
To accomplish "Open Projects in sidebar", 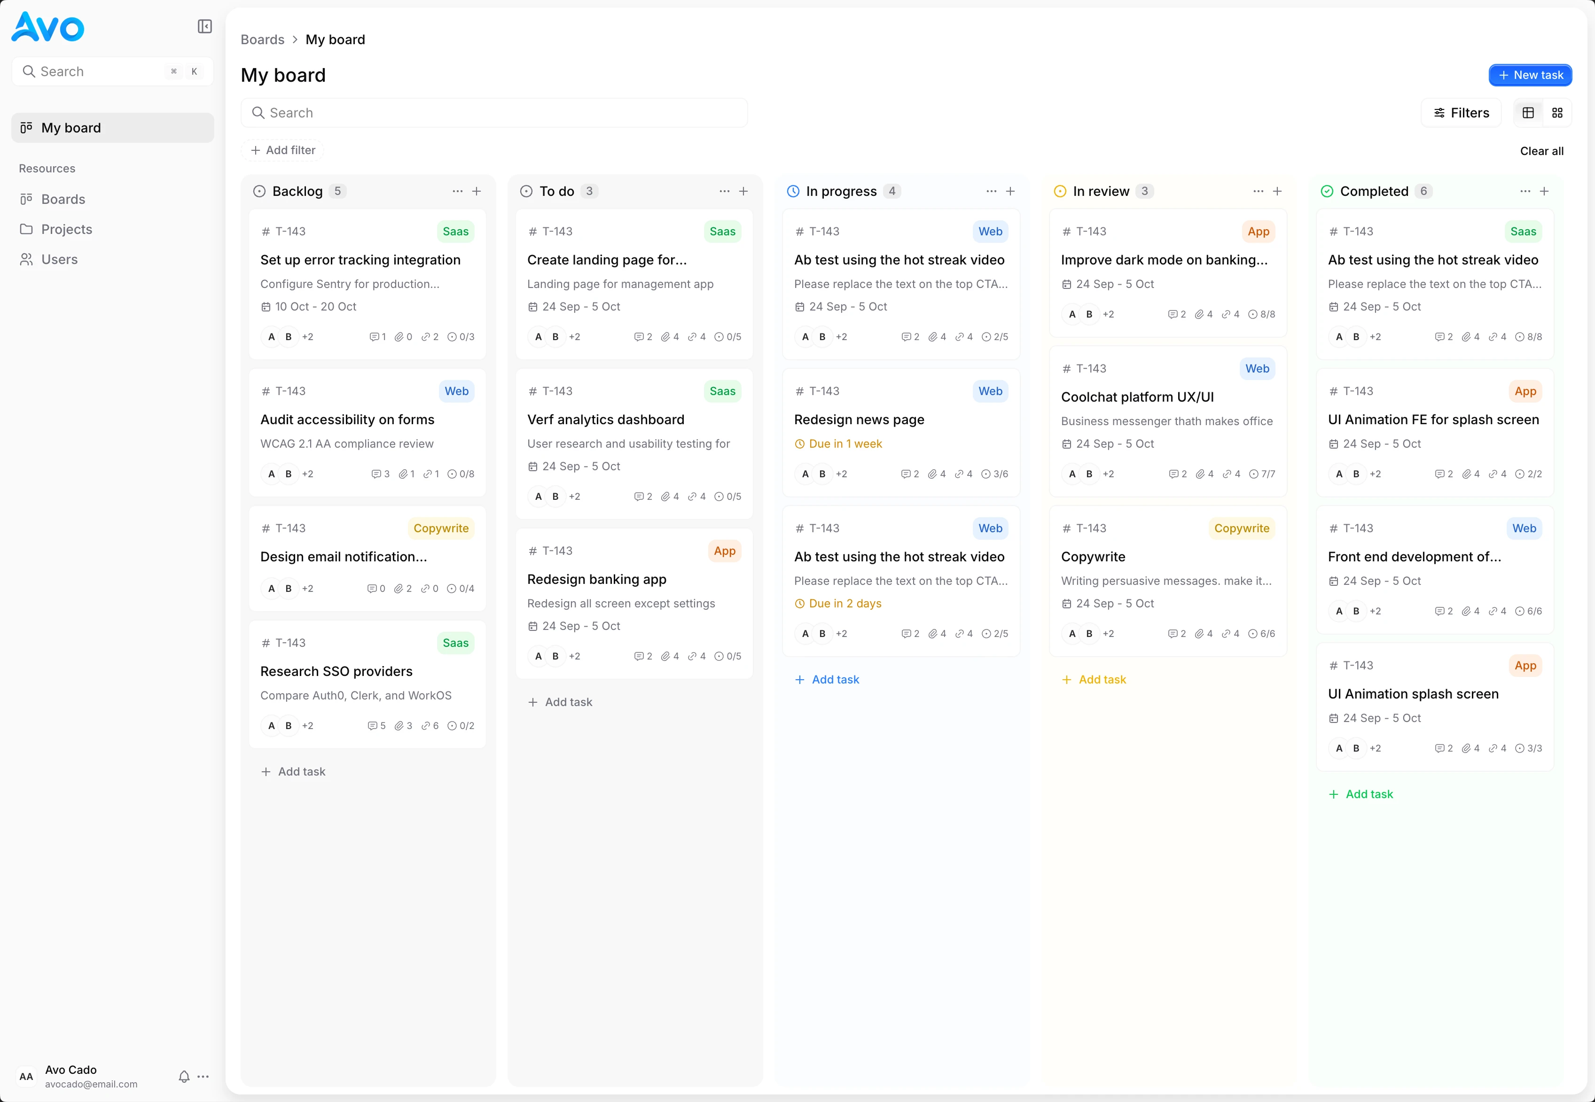I will point(113,229).
